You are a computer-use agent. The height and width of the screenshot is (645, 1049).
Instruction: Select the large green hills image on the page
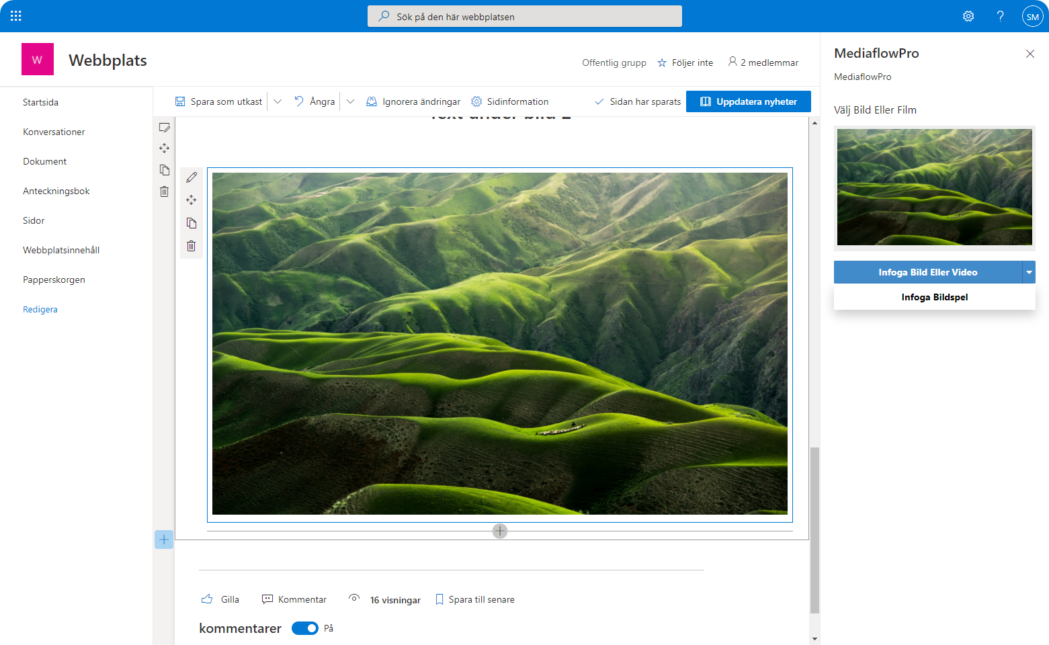tap(500, 343)
